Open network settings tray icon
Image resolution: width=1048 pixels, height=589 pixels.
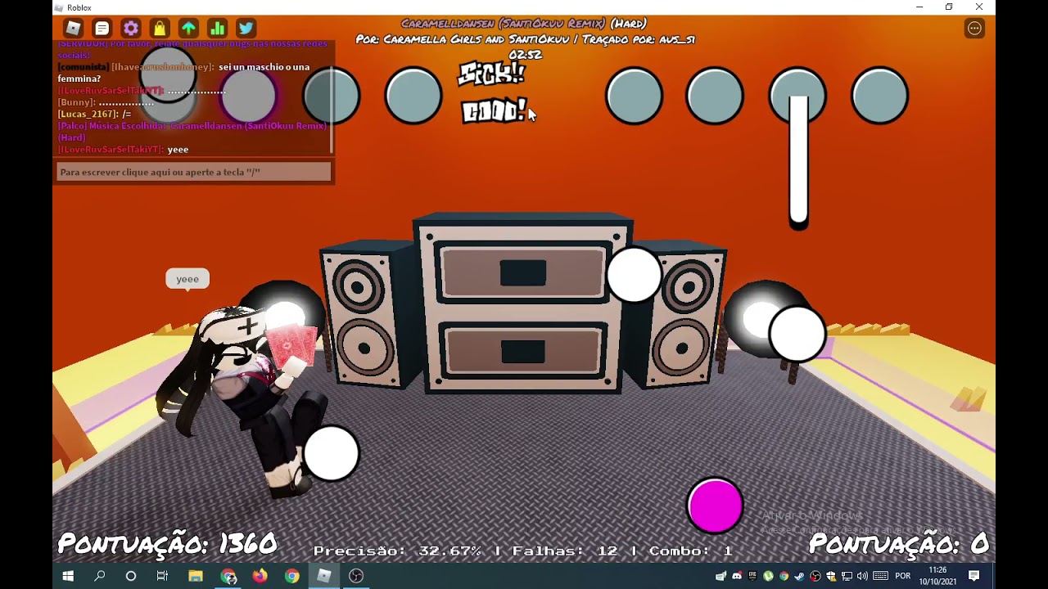point(847,576)
